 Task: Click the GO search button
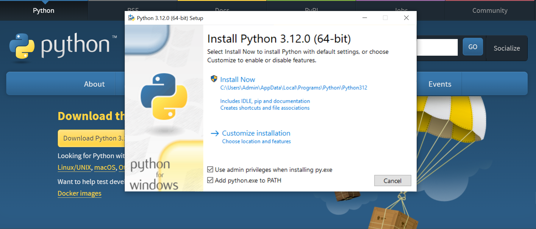pyautogui.click(x=473, y=47)
